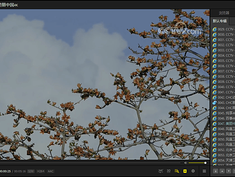Select playlist entry 0050. 凤凰

pyautogui.click(x=223, y=139)
